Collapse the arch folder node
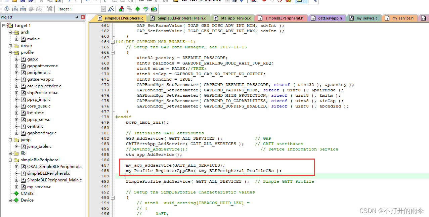 [x=10, y=32]
